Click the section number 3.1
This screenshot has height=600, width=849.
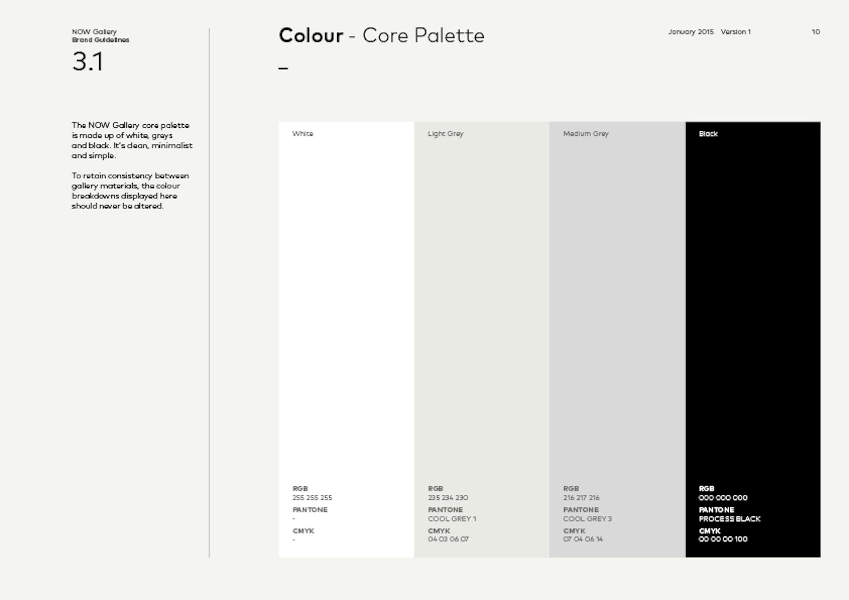coord(87,62)
